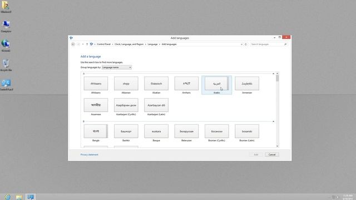Select the Afrikaans language tile
This screenshot has width=356, height=200.
click(96, 85)
